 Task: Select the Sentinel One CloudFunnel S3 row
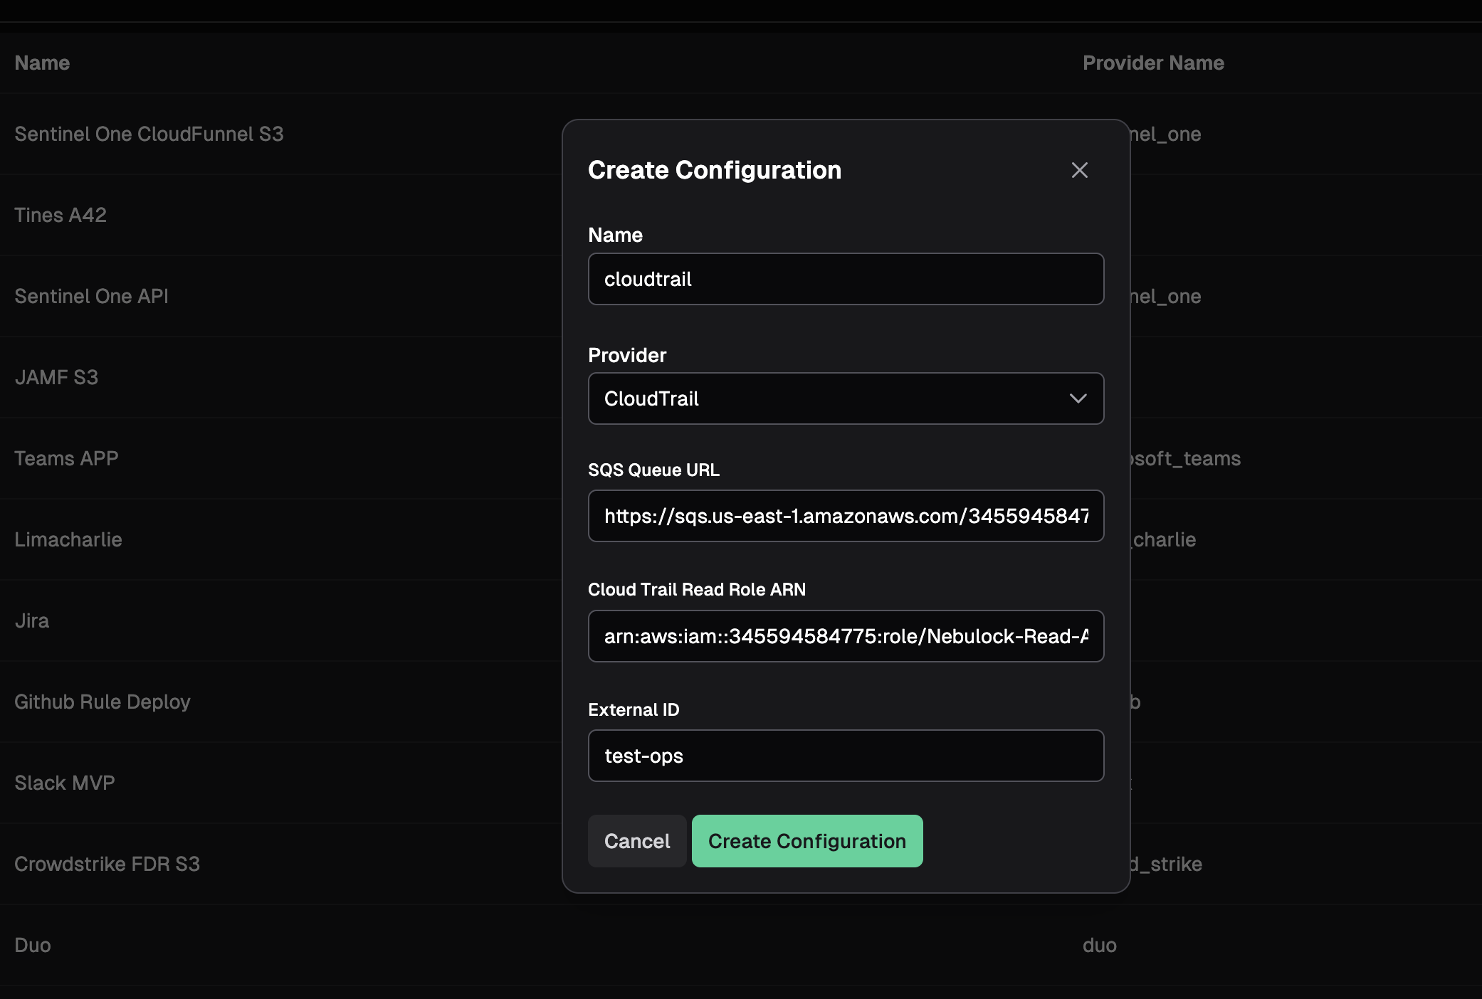pyautogui.click(x=149, y=134)
